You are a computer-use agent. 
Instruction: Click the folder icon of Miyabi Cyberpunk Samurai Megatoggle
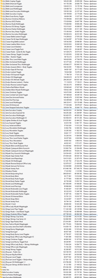click(x=2, y=151)
